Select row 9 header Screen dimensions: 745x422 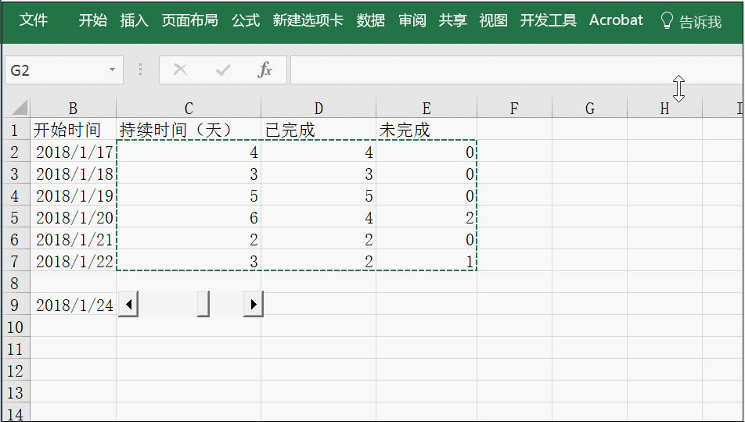(x=15, y=305)
